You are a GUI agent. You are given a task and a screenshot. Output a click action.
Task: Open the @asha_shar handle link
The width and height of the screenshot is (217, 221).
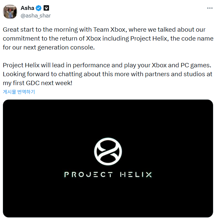point(36,16)
